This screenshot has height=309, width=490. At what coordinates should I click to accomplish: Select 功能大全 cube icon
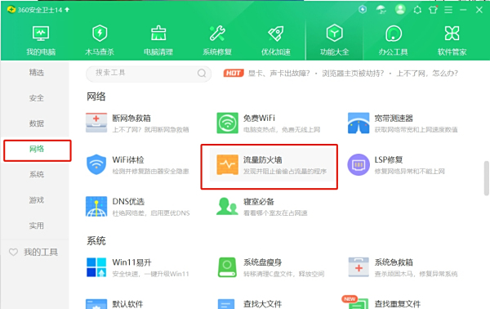click(334, 33)
